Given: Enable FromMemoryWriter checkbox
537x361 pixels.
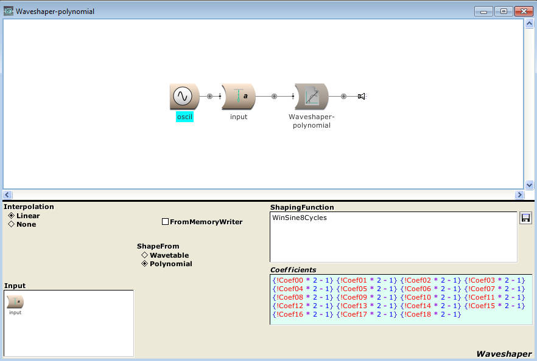Looking at the screenshot, I should [165, 221].
